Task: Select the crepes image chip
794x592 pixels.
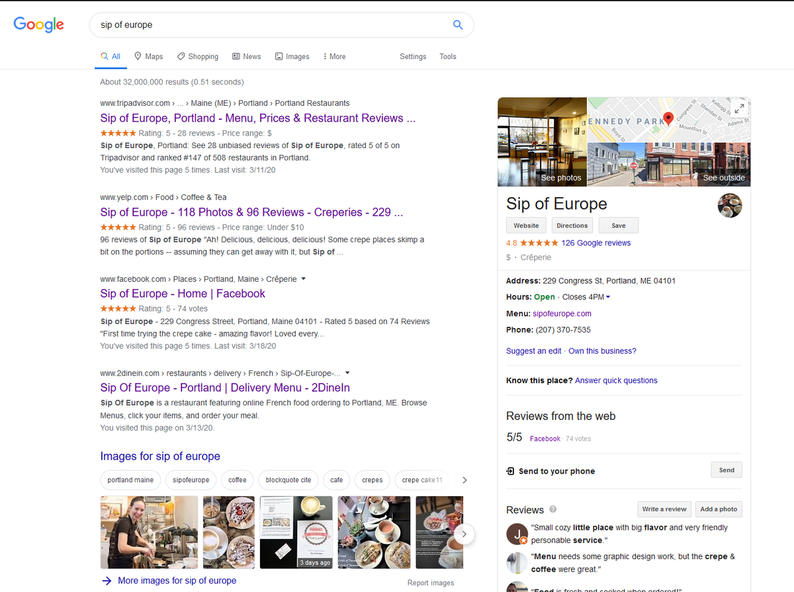Action: [x=372, y=480]
